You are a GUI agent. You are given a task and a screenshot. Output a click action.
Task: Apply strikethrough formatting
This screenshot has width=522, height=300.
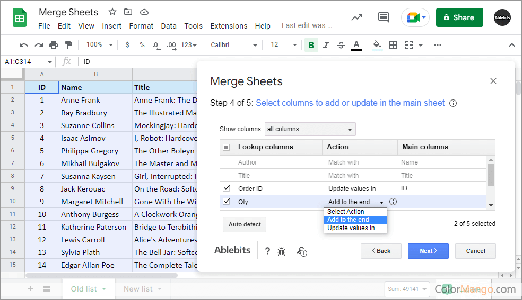point(341,45)
